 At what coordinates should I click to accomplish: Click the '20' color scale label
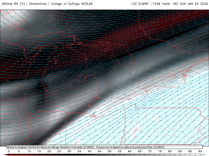tap(49, 151)
